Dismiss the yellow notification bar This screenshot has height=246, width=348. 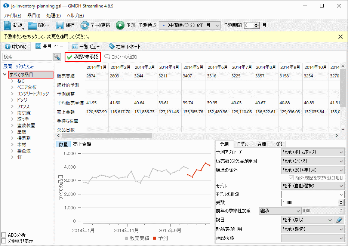340,37
